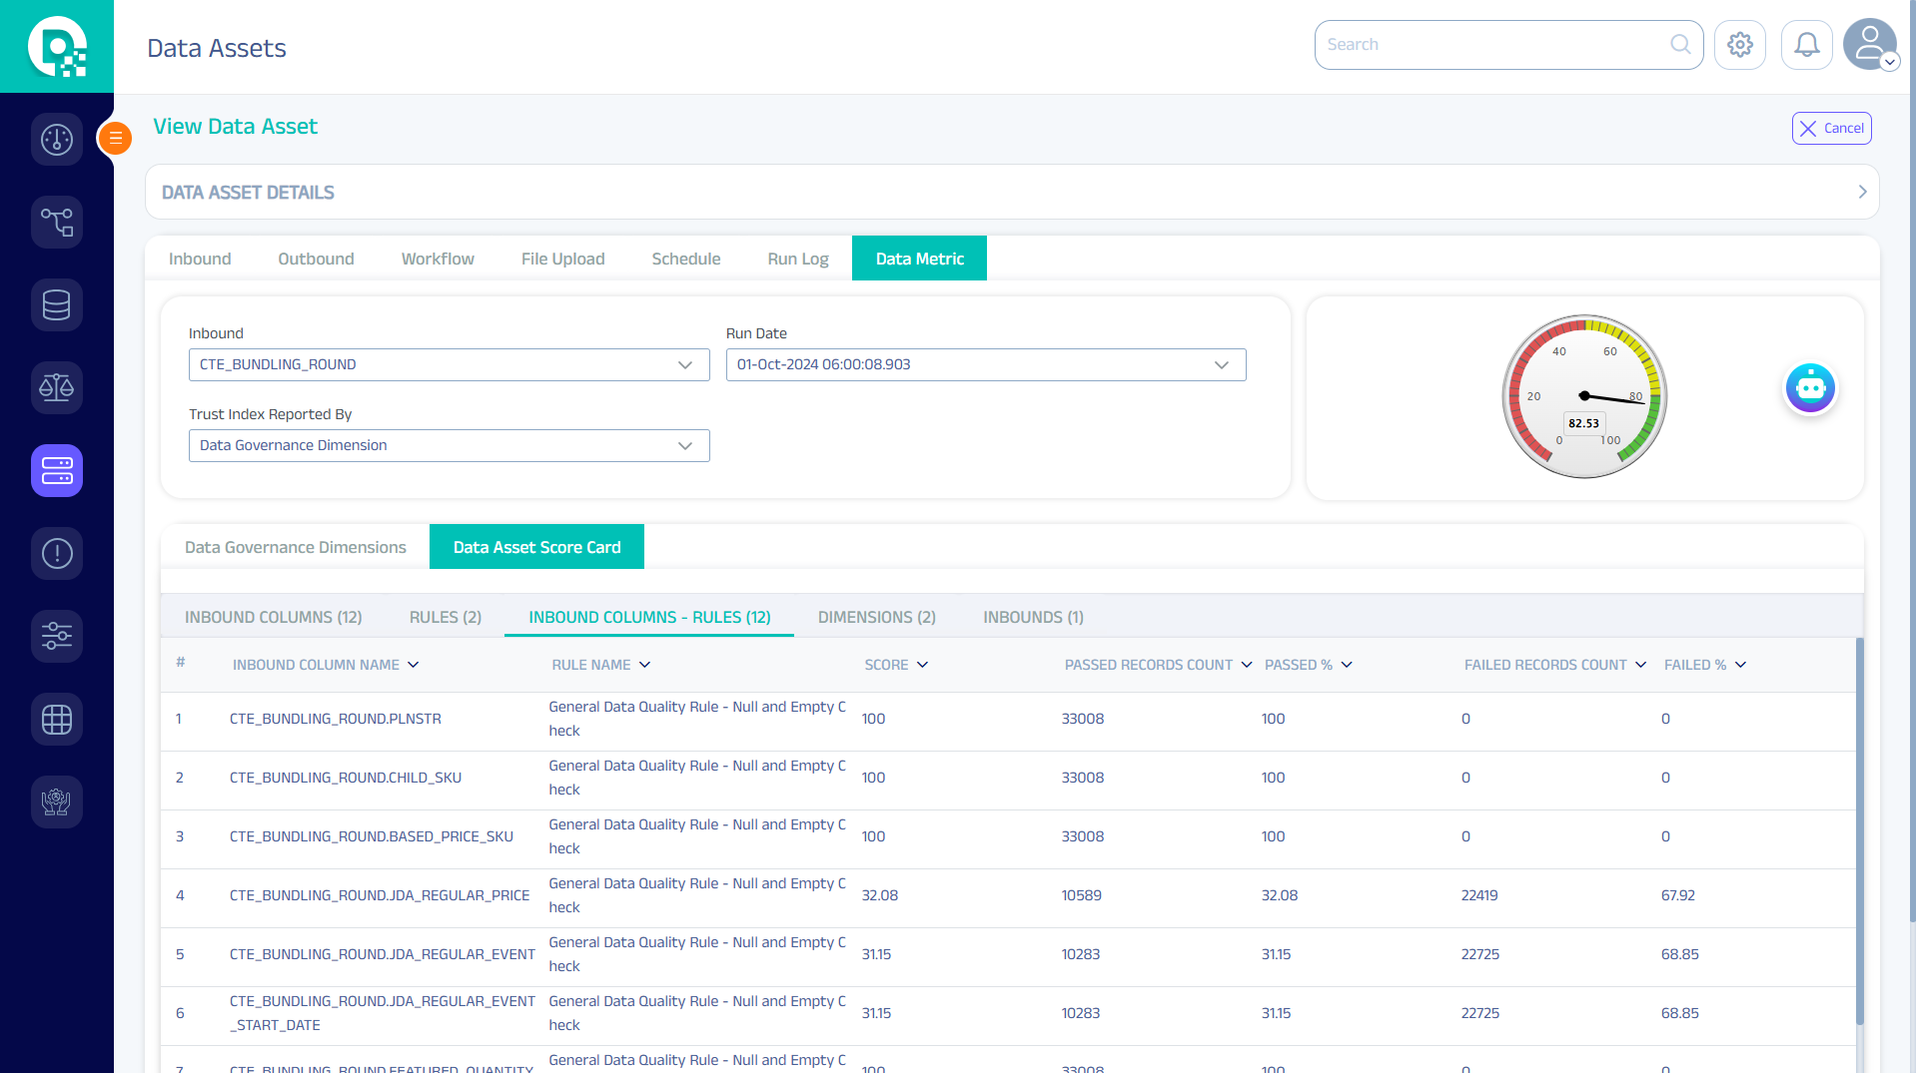Open the alert exclamation sidebar icon

57,553
